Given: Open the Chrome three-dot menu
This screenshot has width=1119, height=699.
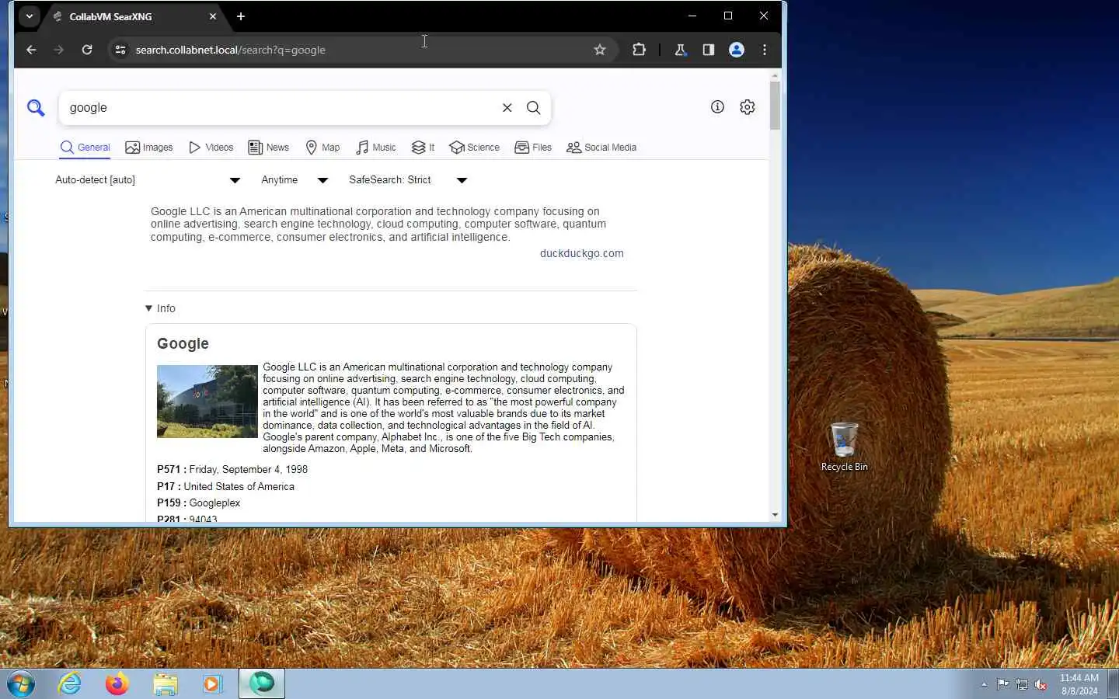Looking at the screenshot, I should click(765, 50).
